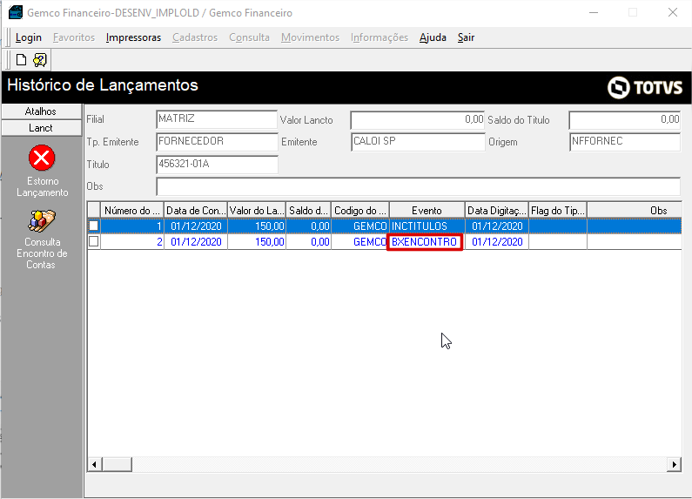Select the BXENCONTRO event cell
This screenshot has height=499, width=692.
point(425,242)
